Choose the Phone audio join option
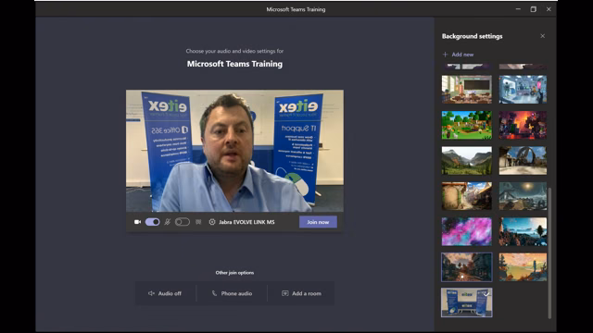The image size is (593, 333). pos(232,293)
